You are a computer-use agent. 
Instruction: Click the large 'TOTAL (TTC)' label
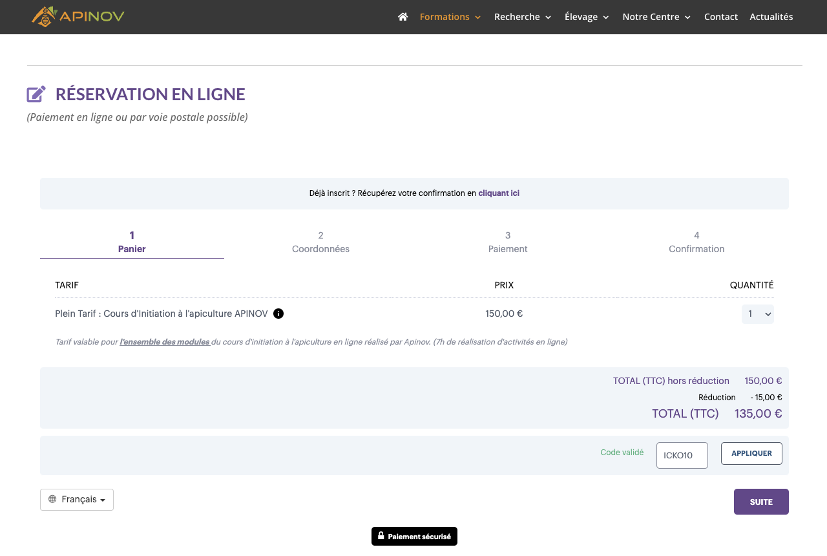(x=686, y=414)
